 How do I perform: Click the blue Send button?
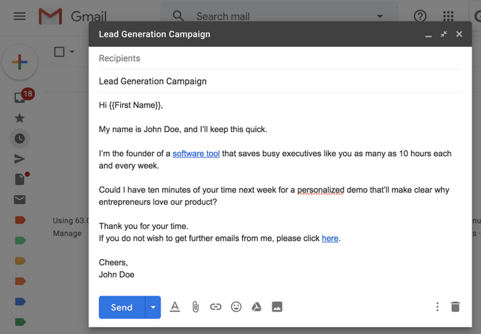(x=121, y=307)
